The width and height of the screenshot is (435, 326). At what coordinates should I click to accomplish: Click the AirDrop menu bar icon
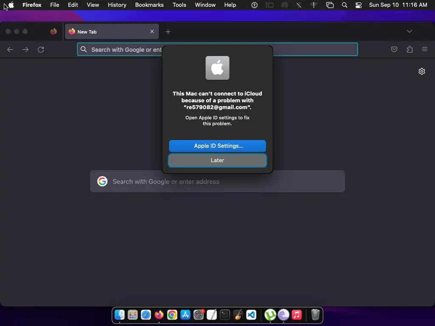pos(285,5)
